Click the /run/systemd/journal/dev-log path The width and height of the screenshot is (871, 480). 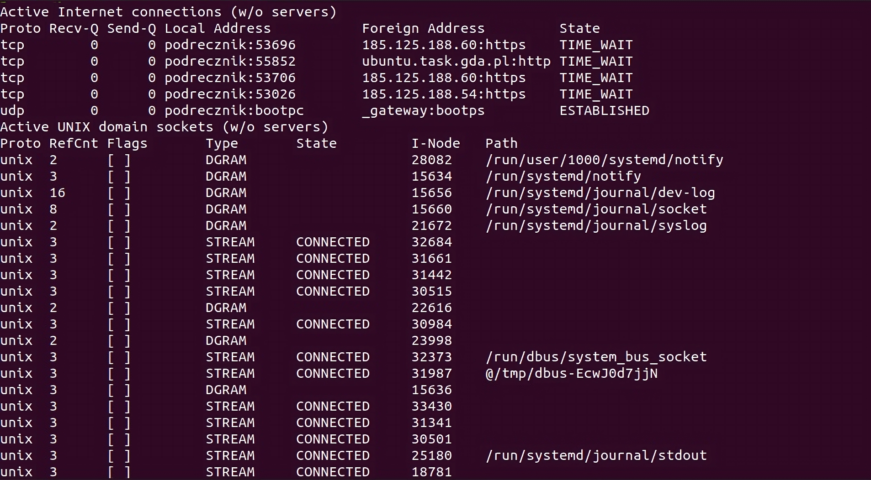coord(600,193)
